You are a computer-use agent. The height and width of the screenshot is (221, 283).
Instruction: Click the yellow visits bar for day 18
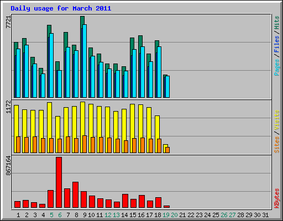click(x=157, y=127)
